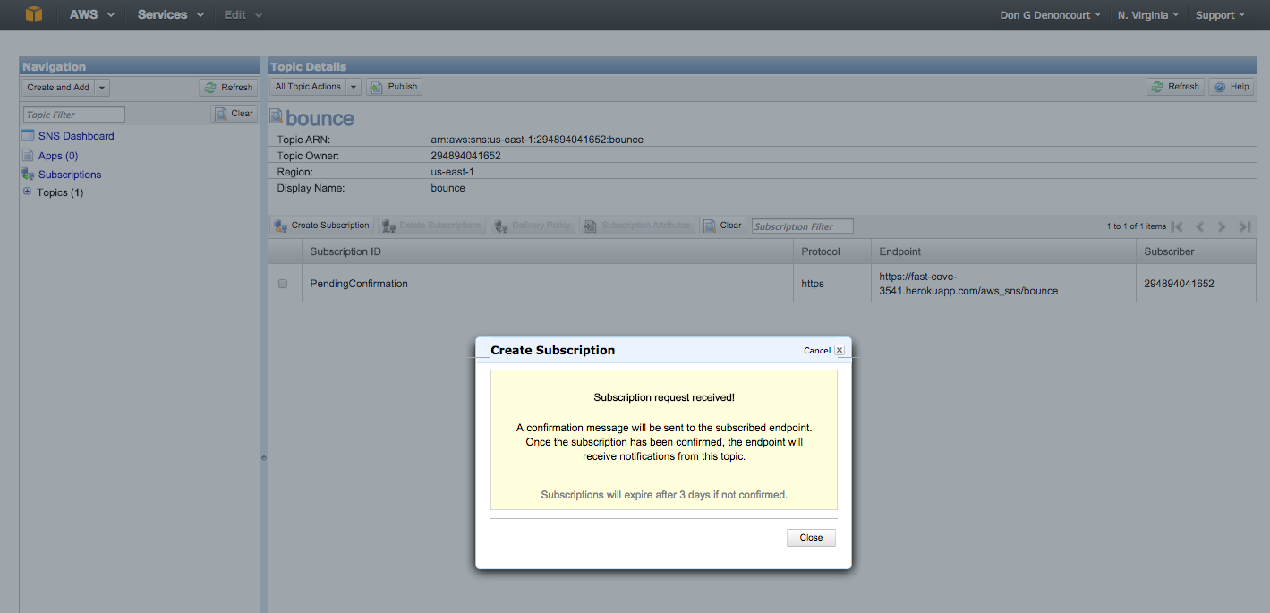This screenshot has height=613, width=1270.
Task: Click the AWS orange cube logo
Action: pyautogui.click(x=34, y=14)
